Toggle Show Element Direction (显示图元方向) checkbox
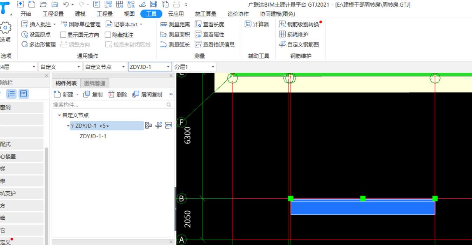The height and width of the screenshot is (245, 472). coord(63,35)
